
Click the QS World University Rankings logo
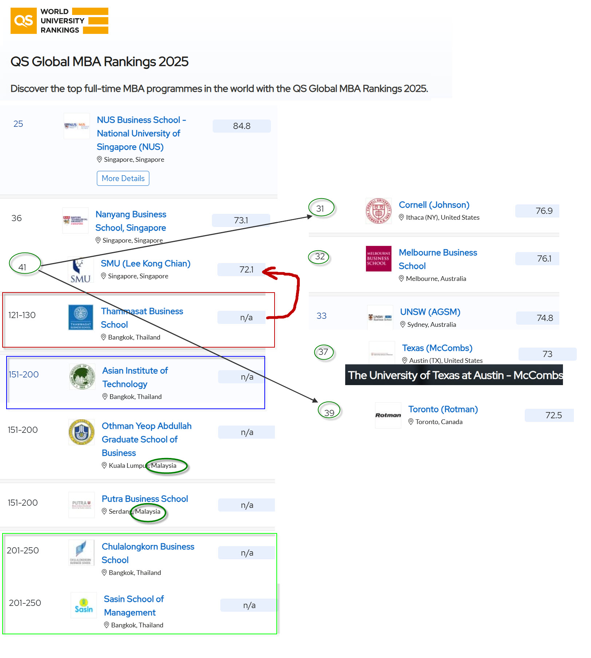click(59, 21)
